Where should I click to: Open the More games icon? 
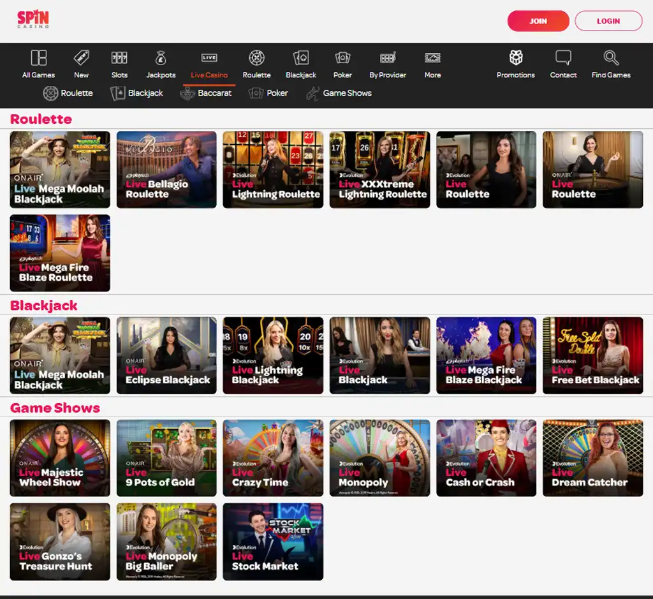tap(433, 57)
